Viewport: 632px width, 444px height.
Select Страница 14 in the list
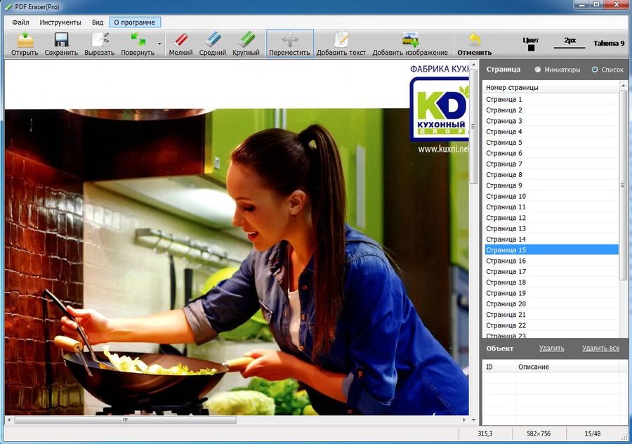(x=551, y=239)
